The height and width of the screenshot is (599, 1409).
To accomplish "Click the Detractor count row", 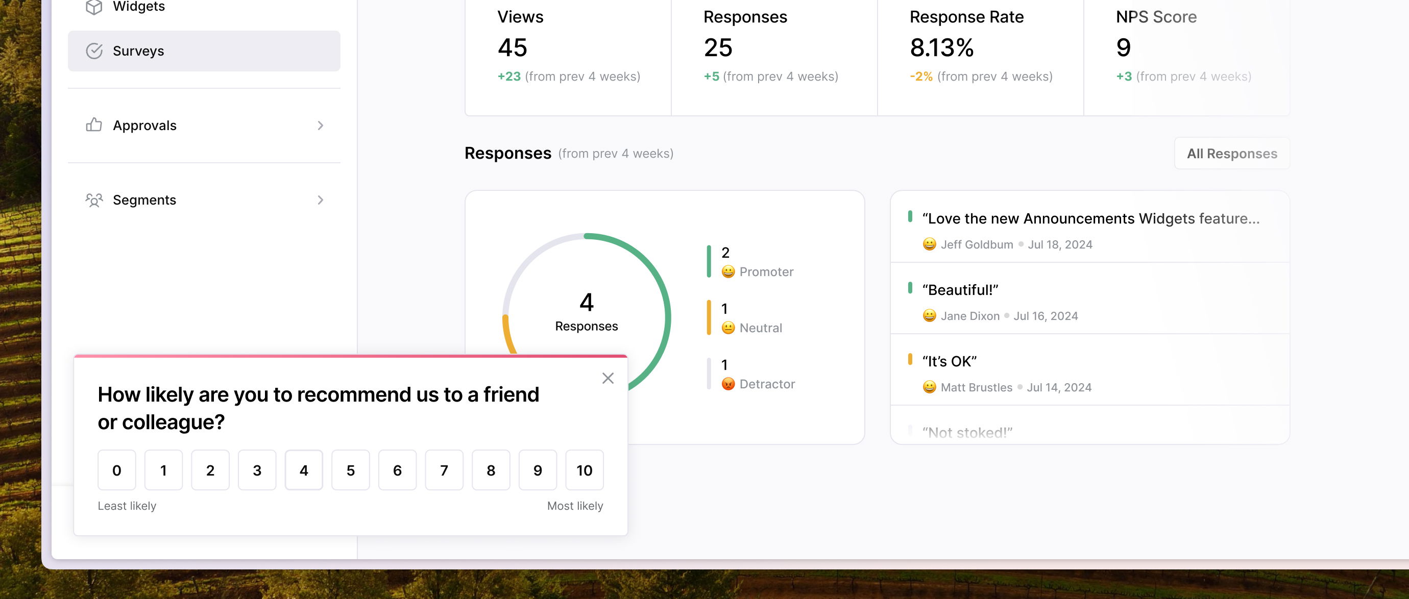I will (751, 374).
